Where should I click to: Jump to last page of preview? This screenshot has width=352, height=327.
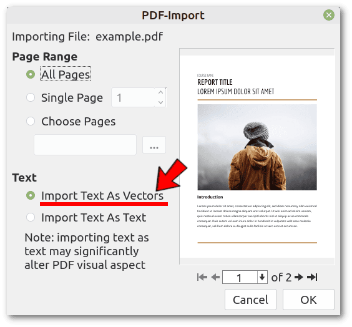coord(312,277)
